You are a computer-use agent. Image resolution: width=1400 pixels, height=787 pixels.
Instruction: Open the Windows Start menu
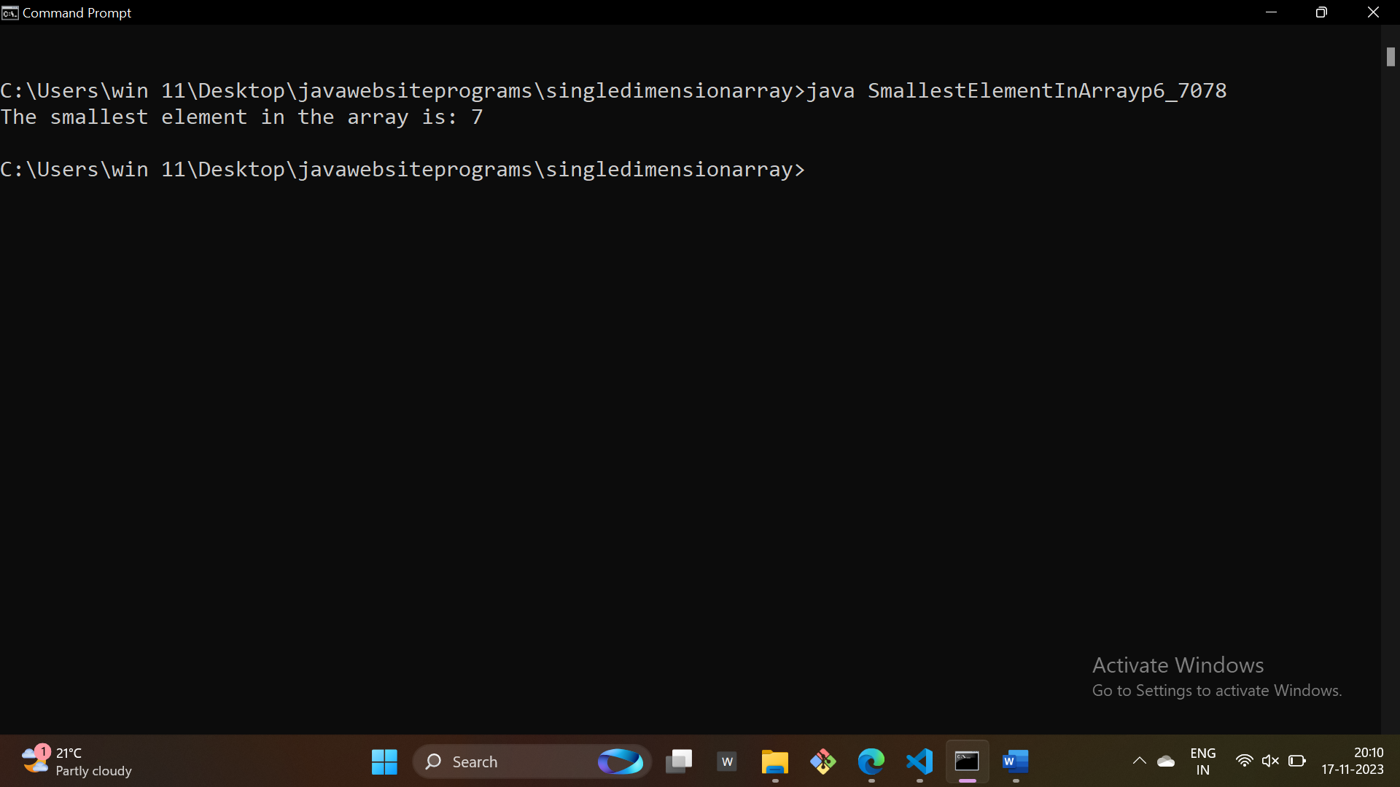[384, 761]
